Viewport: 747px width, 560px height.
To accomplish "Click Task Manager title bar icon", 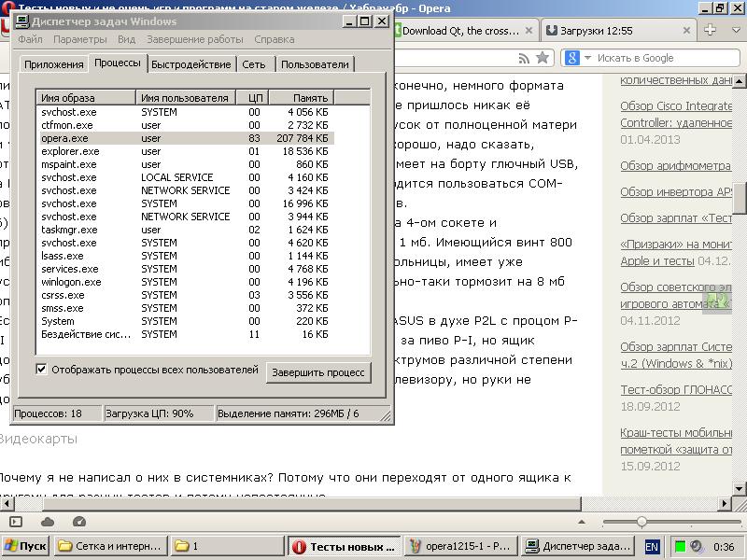I will (x=21, y=21).
